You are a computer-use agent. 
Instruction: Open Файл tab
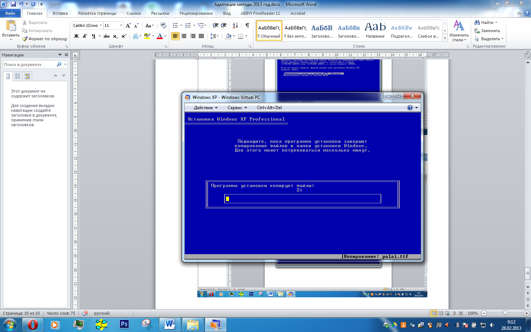(10, 13)
